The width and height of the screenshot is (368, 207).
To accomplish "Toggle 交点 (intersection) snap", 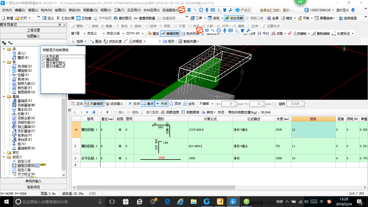I will coord(134,104).
